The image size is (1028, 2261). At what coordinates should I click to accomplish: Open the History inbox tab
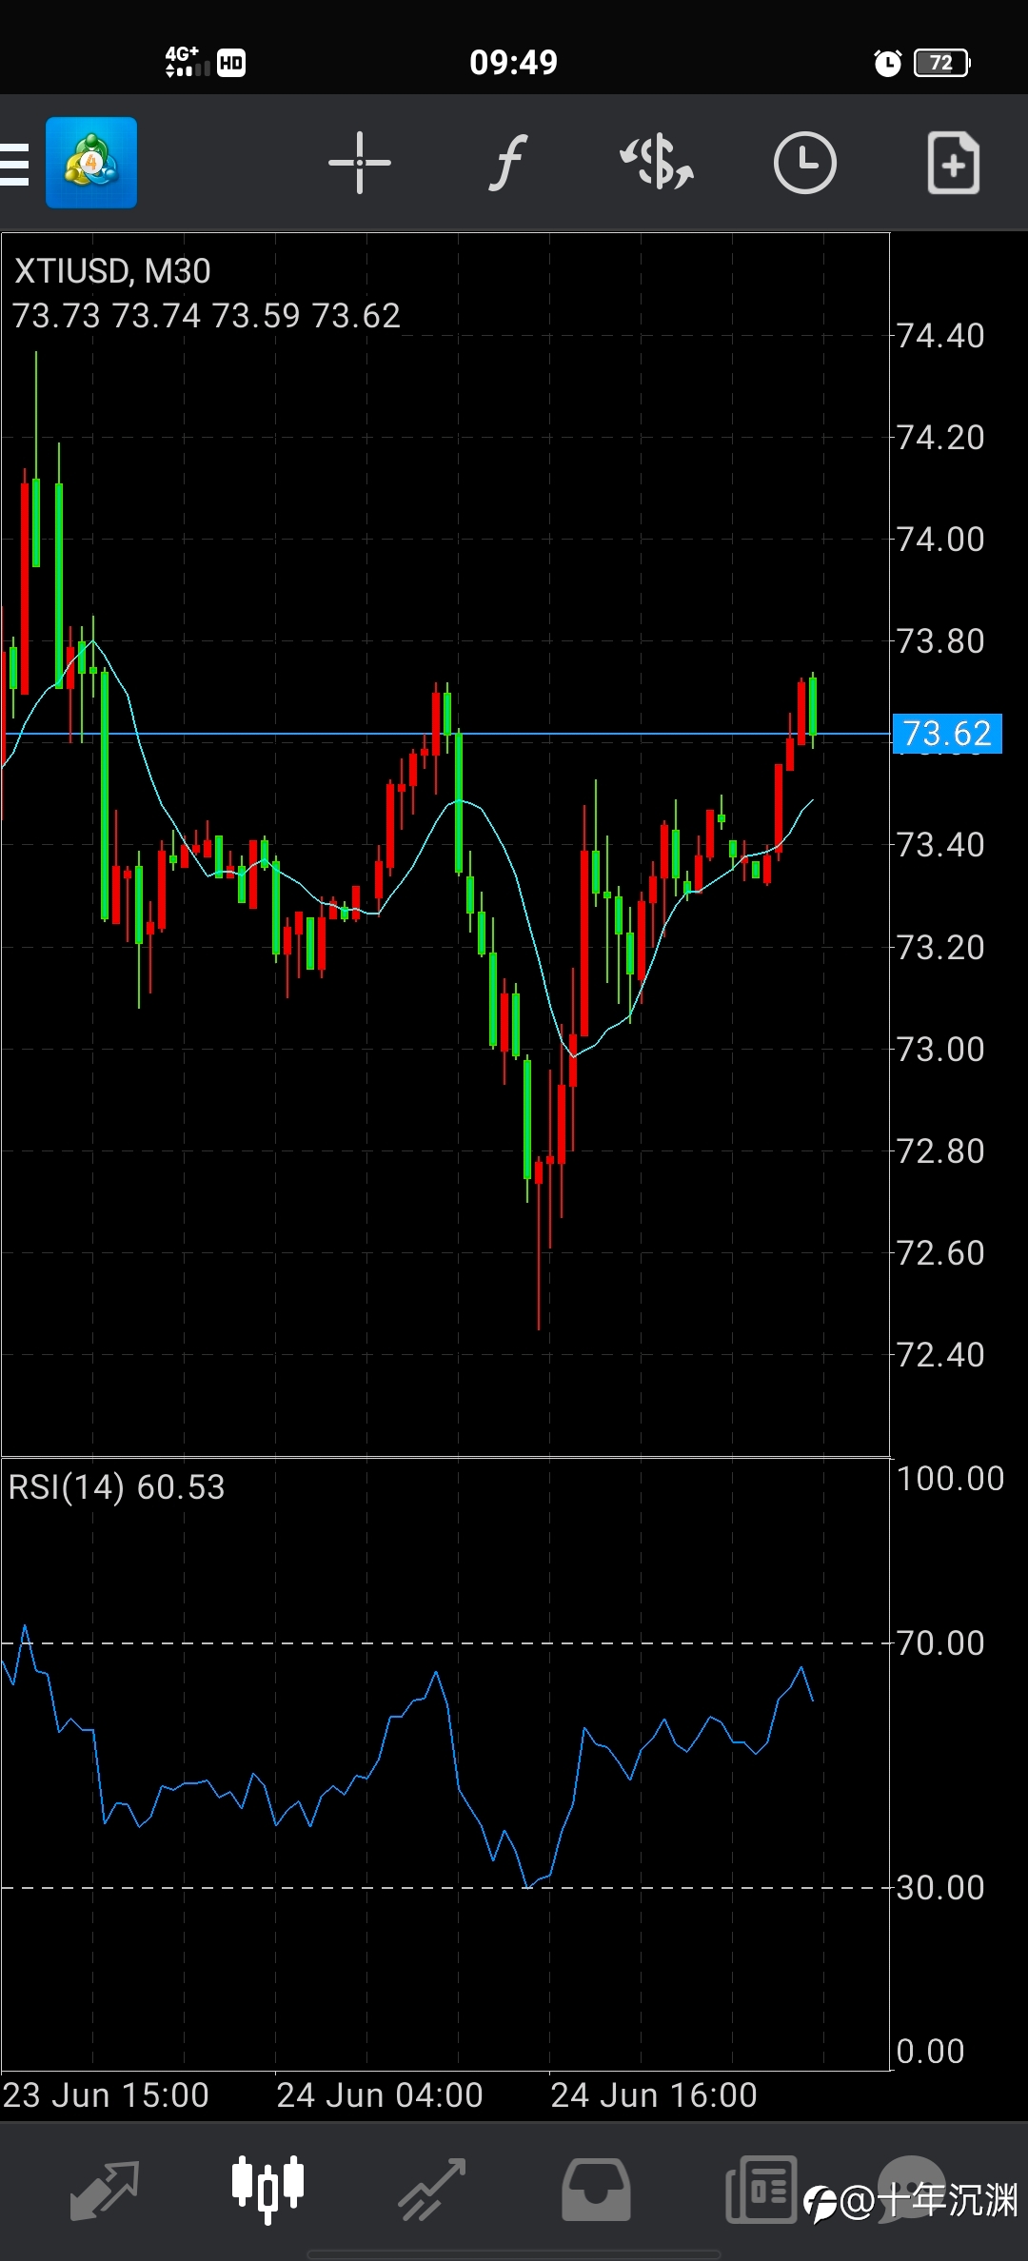point(596,2190)
